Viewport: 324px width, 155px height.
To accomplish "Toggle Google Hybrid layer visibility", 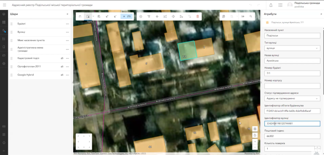I will 62,75.
